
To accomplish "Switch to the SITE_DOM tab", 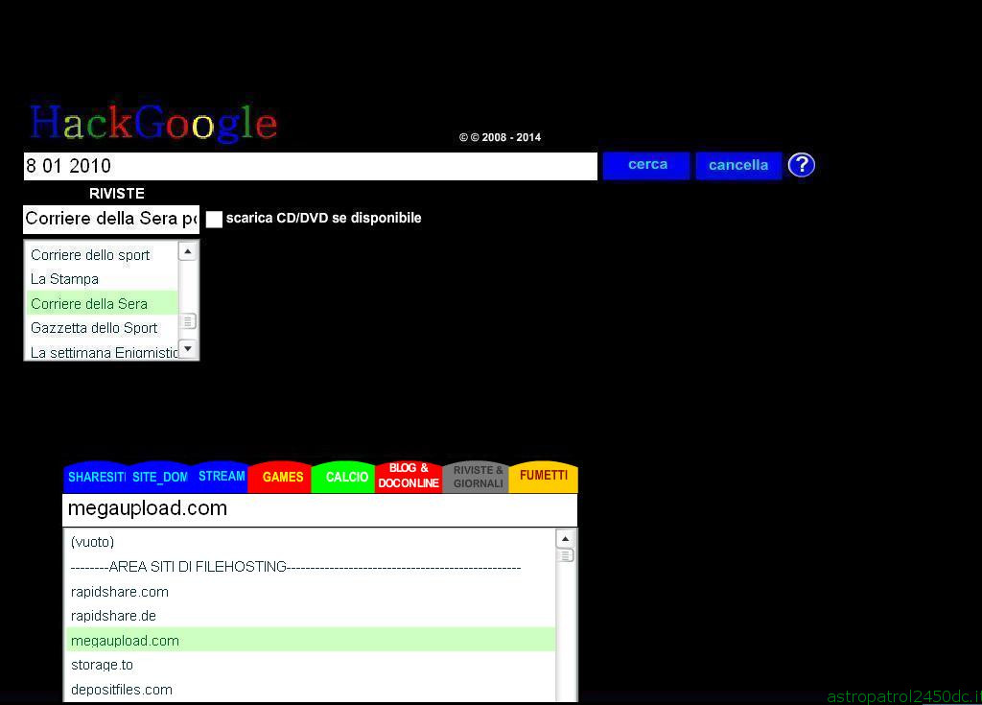I will (160, 477).
